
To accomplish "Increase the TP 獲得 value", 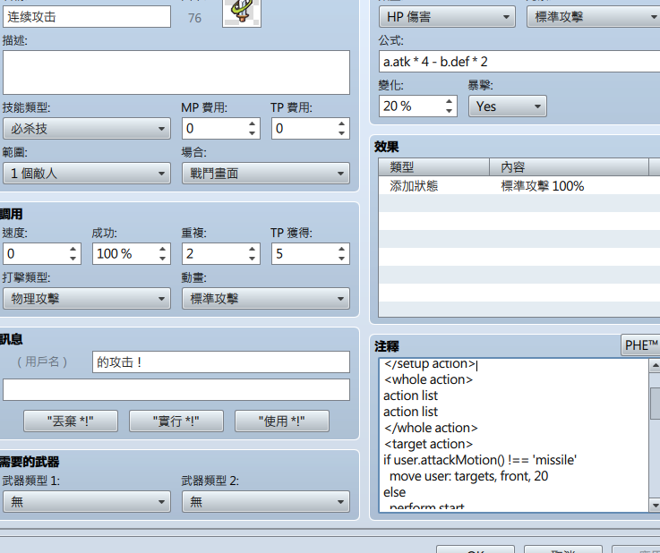I will (341, 249).
